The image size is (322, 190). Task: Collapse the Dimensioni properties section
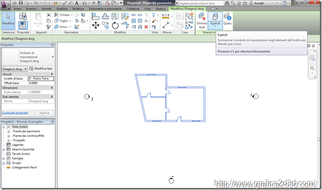point(52,87)
